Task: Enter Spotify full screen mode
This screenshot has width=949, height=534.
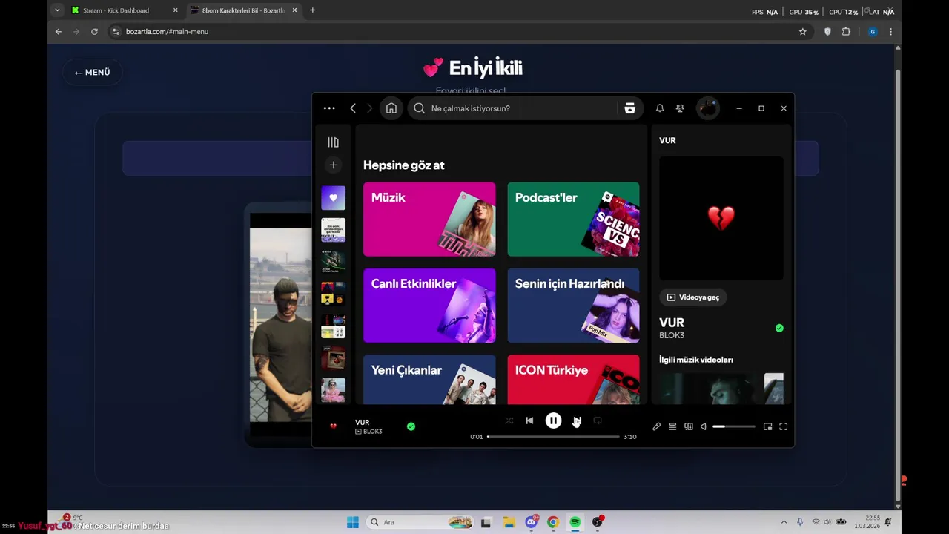Action: pyautogui.click(x=783, y=426)
